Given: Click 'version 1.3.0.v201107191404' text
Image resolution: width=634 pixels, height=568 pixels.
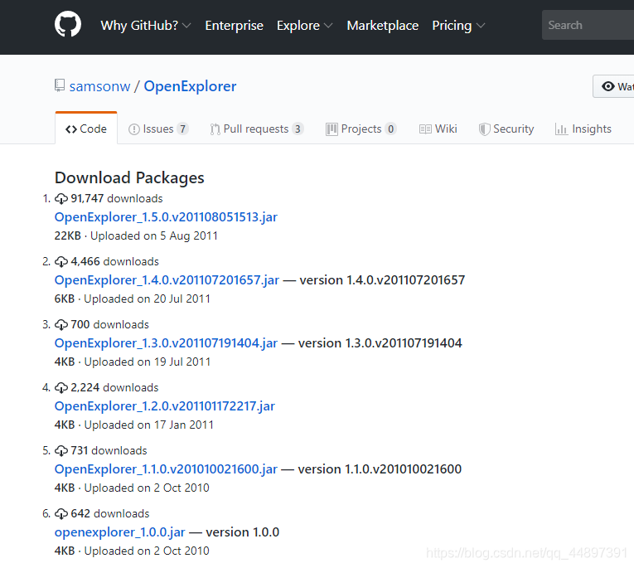Looking at the screenshot, I should pos(380,343).
